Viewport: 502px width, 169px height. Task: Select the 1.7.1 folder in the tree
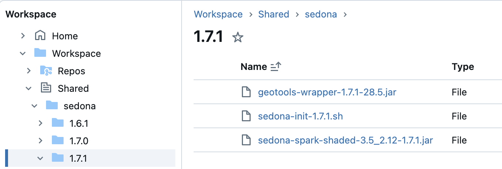tap(79, 158)
